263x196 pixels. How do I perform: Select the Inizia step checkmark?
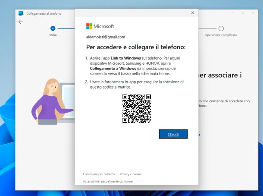coord(53,28)
